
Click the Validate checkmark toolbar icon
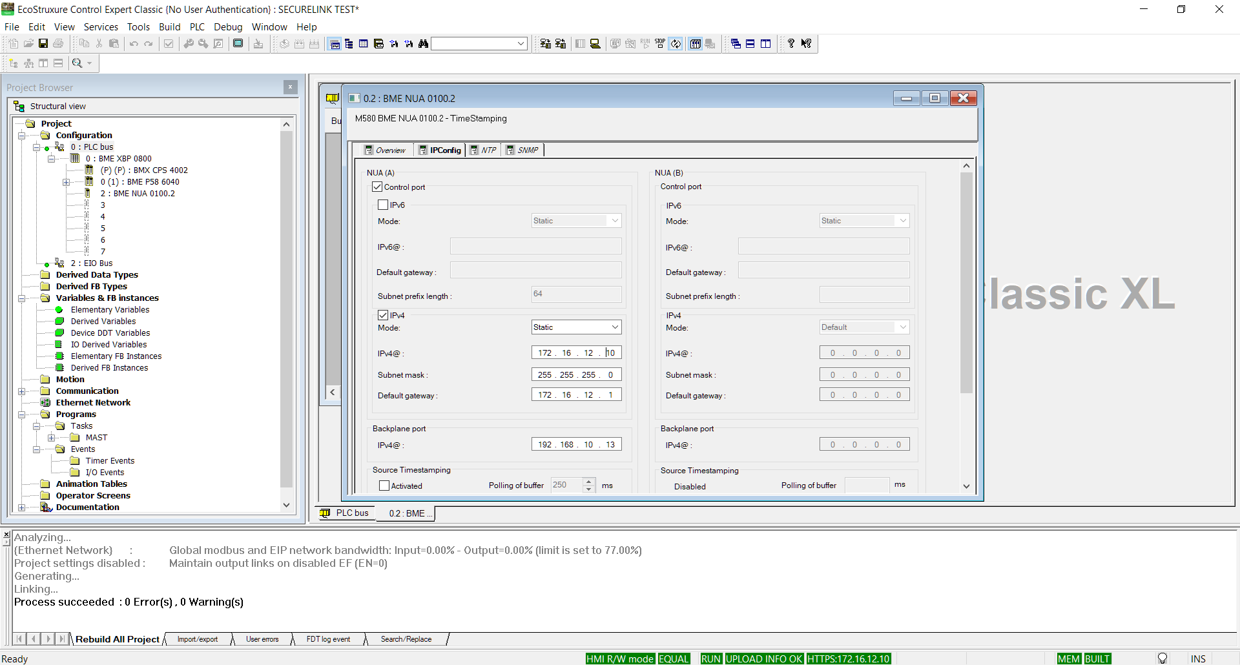[169, 43]
